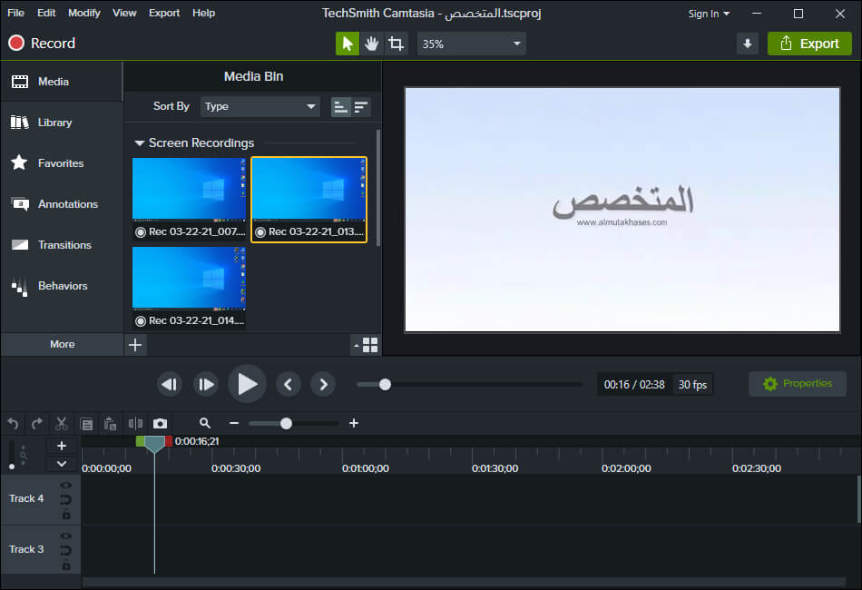Screen dimensions: 862x590
Task: Paste media onto timeline
Action: pos(110,423)
